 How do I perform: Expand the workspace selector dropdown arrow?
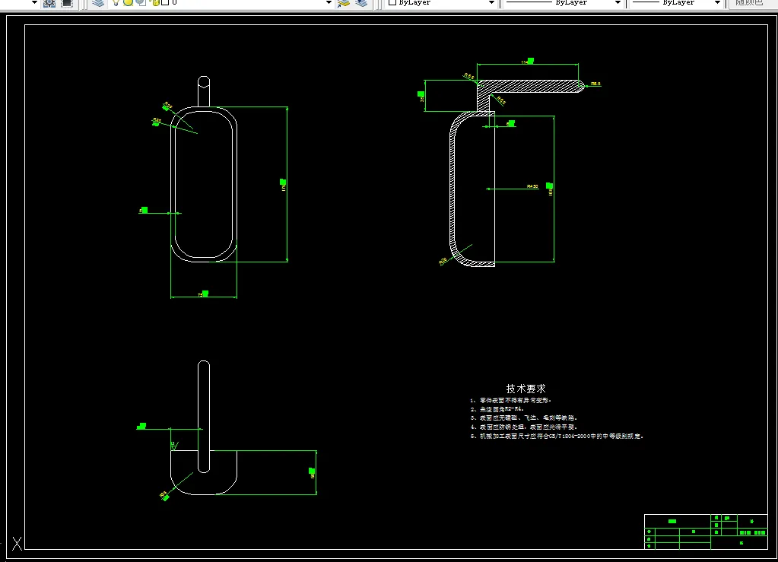tap(34, 2)
